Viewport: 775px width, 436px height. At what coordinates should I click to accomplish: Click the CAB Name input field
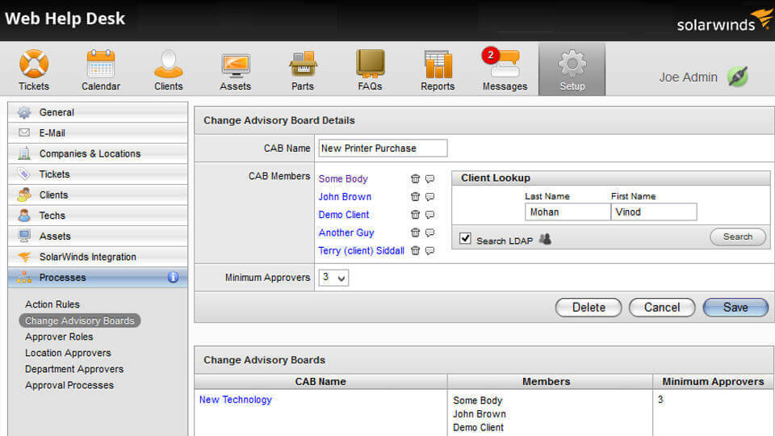[383, 149]
